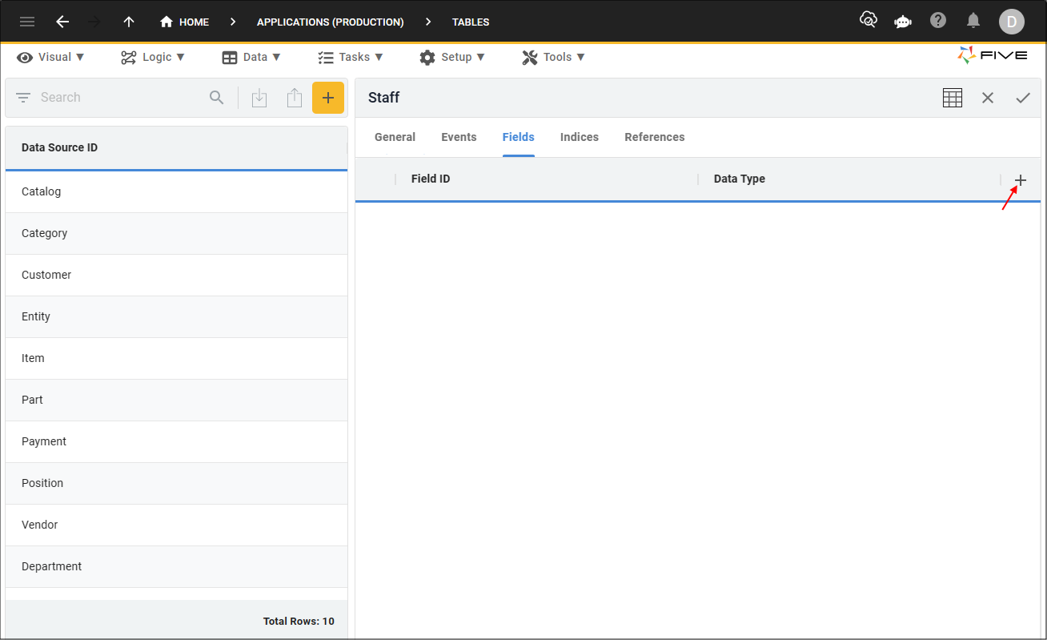Select the Payment table row
Viewport: 1047px width, 640px height.
pos(176,441)
